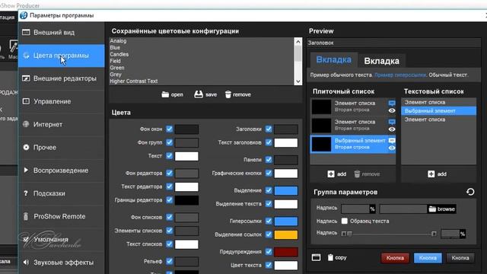487x274 pixels.
Task: Open Звуковые эффекты section
Action: (62, 263)
